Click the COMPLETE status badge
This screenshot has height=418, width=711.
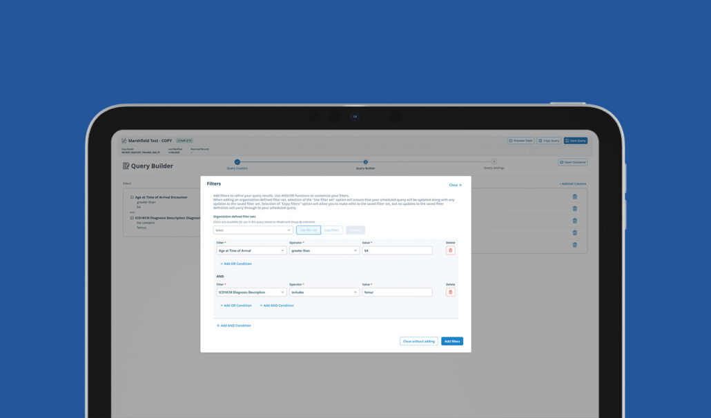click(x=184, y=141)
